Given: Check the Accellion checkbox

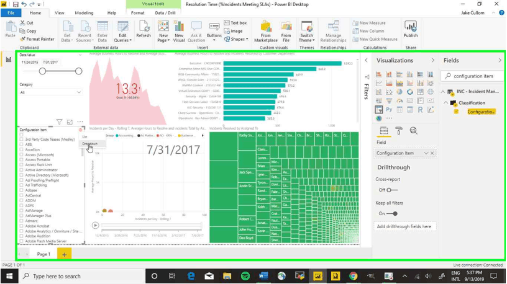Looking at the screenshot, I should coord(21,149).
